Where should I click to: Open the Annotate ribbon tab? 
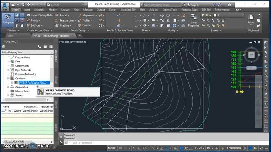pyautogui.click(x=39, y=10)
